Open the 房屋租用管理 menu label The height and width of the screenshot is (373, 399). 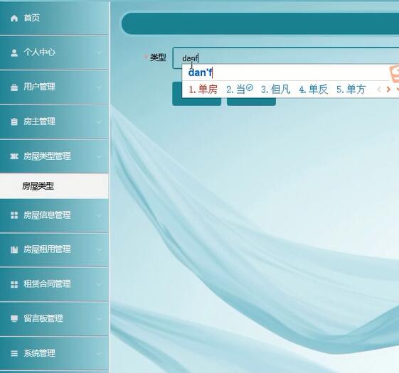tap(47, 249)
